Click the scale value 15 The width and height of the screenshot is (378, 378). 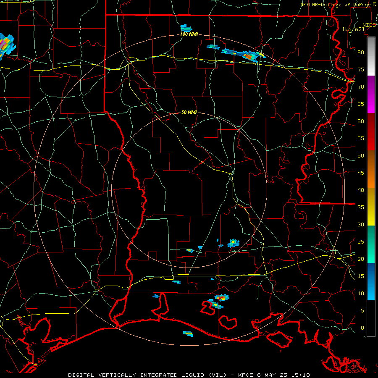pyautogui.click(x=361, y=276)
